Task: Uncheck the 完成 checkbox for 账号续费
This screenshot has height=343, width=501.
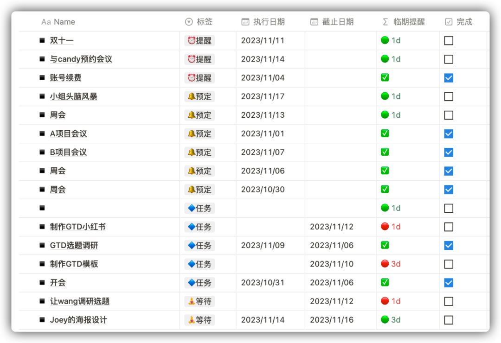Action: [x=448, y=78]
